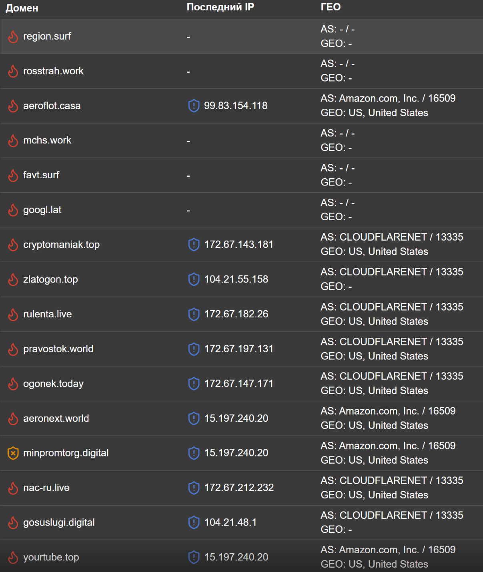Select the IP address 172.67.182.26
The width and height of the screenshot is (483, 572).
[x=236, y=314]
